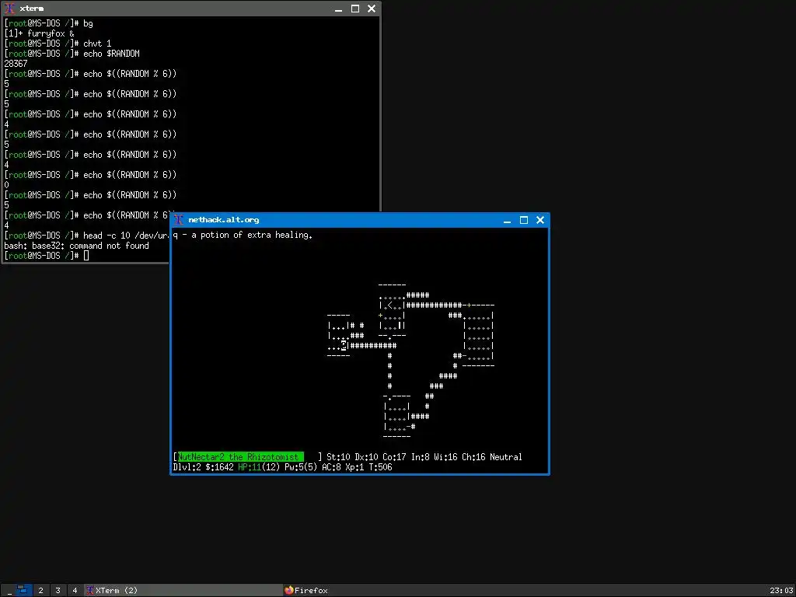Click the cursor at the last xterm prompt

tap(86, 255)
